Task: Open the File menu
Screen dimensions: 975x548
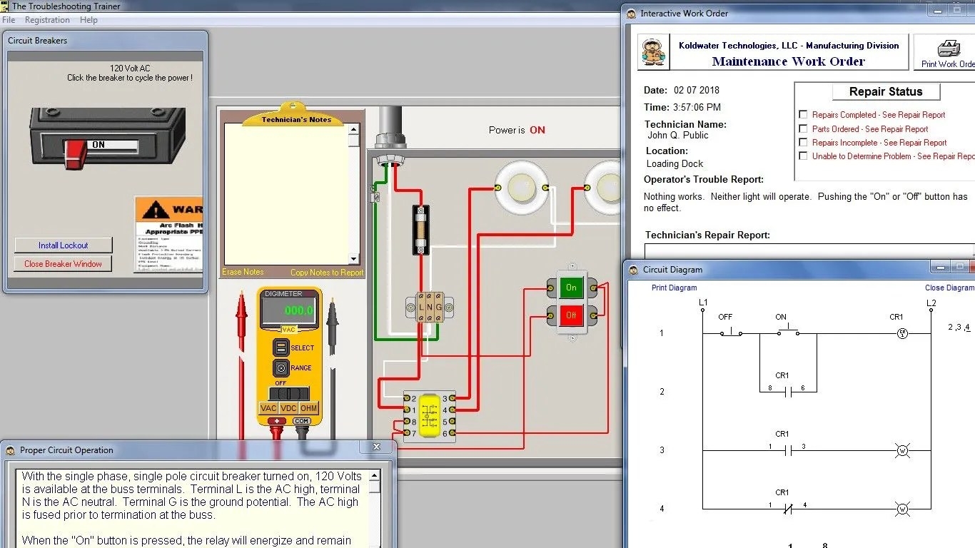Action: click(9, 20)
